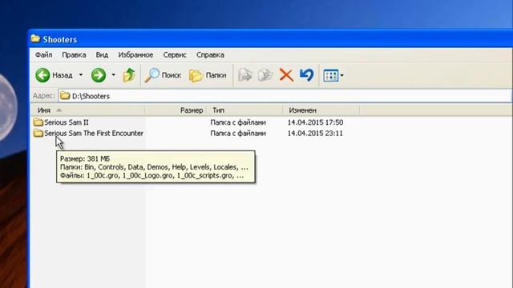
Task: Click the 14.04.2015 17:50 date cell
Action: tap(315, 122)
